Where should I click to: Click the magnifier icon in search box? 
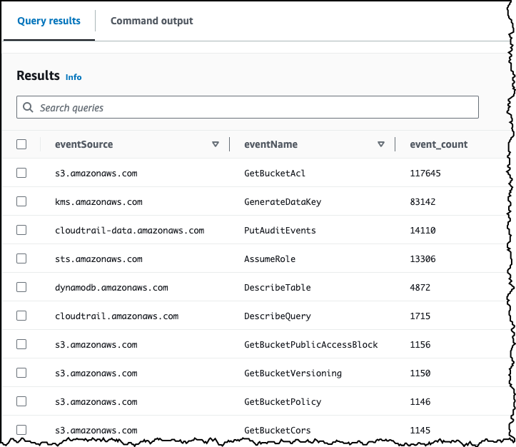(x=29, y=108)
